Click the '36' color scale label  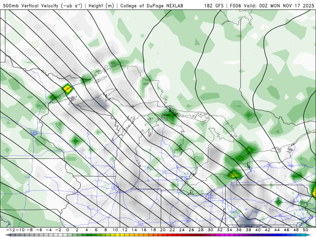239,230
